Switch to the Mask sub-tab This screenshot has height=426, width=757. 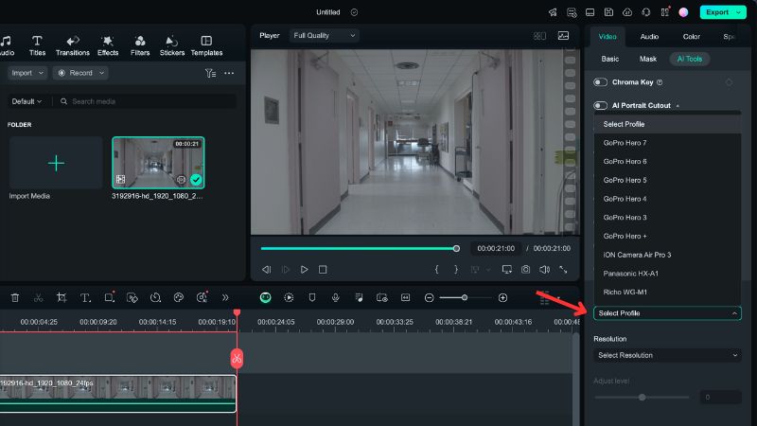[x=648, y=59]
